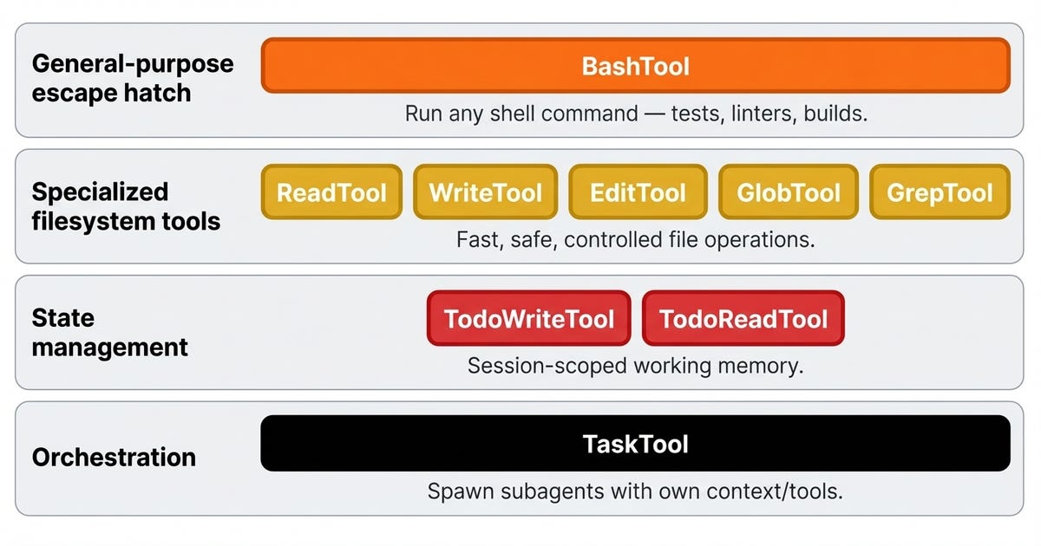Screen dimensions: 1041x546
Task: Click the red TodoReadTool box
Action: click(x=743, y=318)
